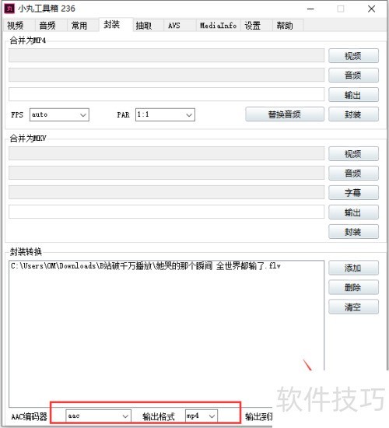The image size is (389, 428).
Task: Click 添加 button to add file
Action: click(353, 268)
